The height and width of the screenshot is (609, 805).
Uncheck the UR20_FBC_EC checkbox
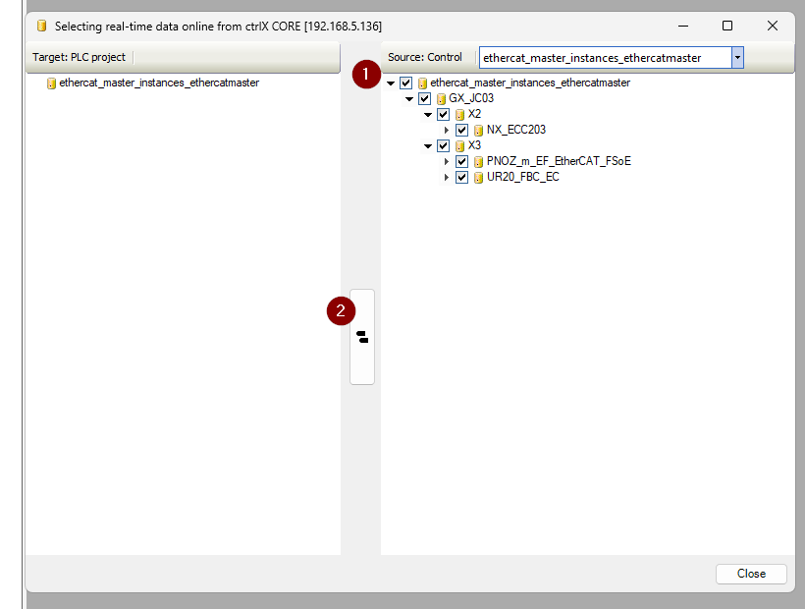[x=462, y=177]
